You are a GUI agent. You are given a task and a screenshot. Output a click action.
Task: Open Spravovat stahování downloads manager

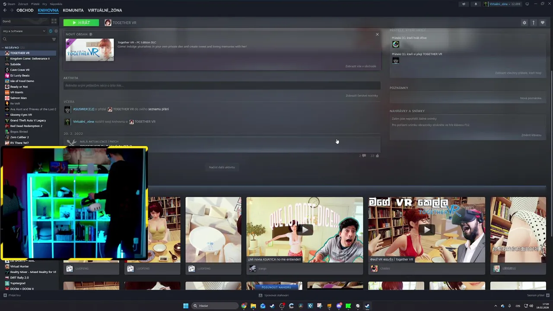pyautogui.click(x=274, y=295)
